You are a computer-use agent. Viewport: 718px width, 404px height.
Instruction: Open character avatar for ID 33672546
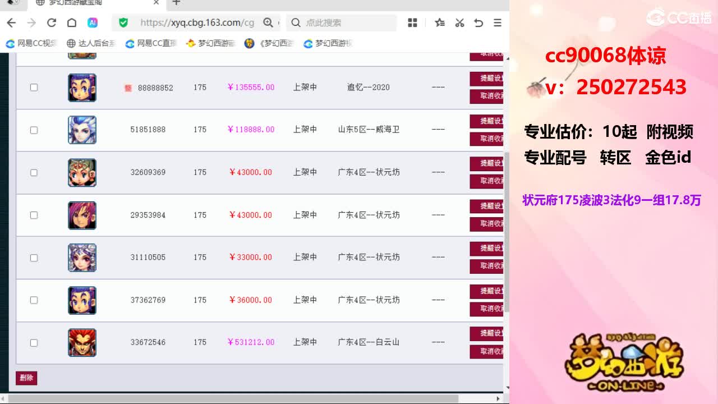[x=82, y=343]
